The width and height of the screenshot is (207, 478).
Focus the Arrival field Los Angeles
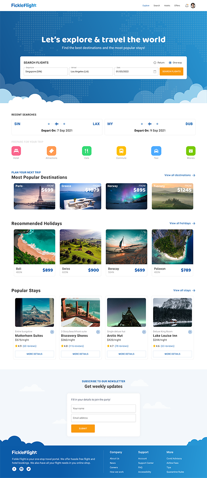91,71
